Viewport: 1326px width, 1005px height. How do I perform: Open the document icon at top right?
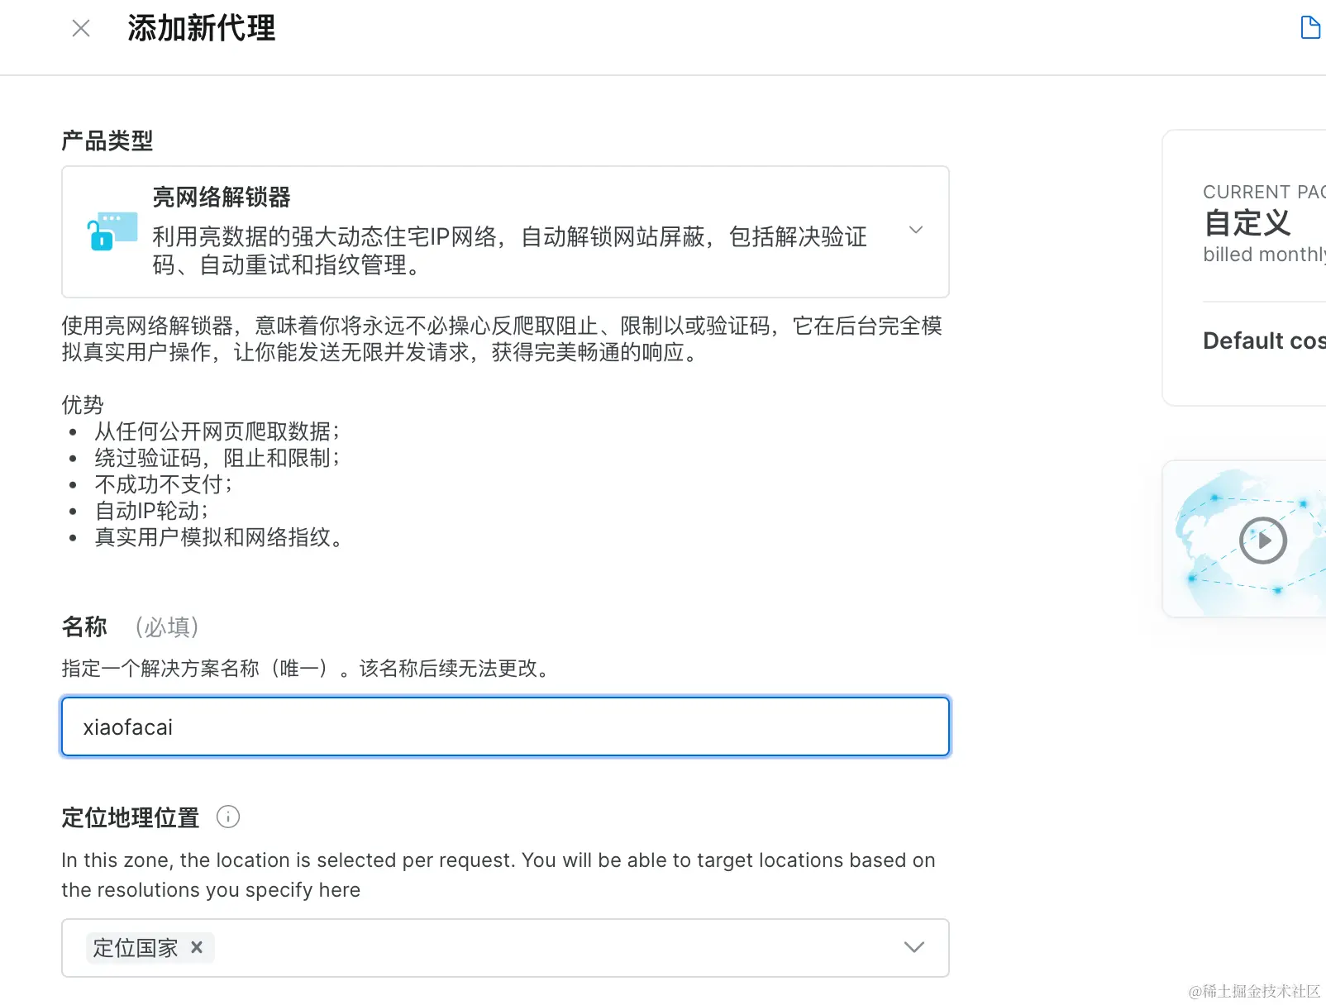coord(1310,27)
